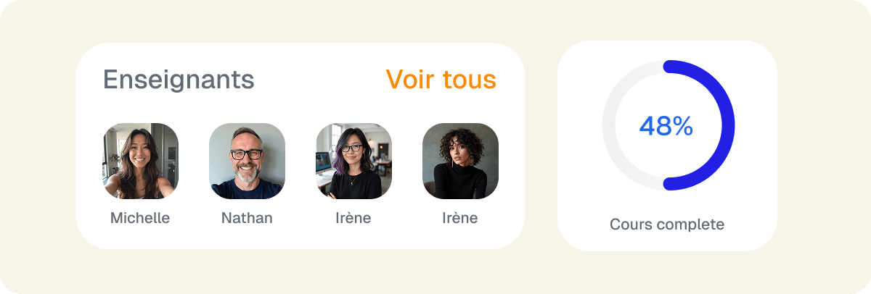Click the "Enseignants" heading
Screen dimensions: 871x294
(179, 80)
